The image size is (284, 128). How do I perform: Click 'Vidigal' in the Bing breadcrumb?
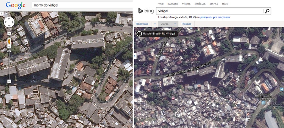(171, 34)
